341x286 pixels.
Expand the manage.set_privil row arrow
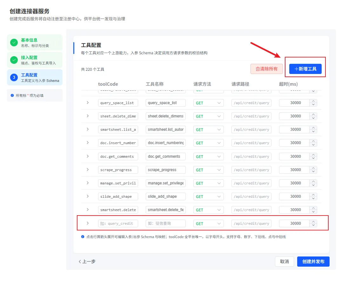[88, 183]
